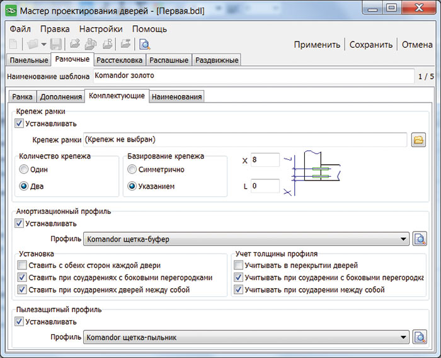Toggle Учитывать в перекрытии дверей checkbox
The height and width of the screenshot is (358, 441).
tap(238, 266)
